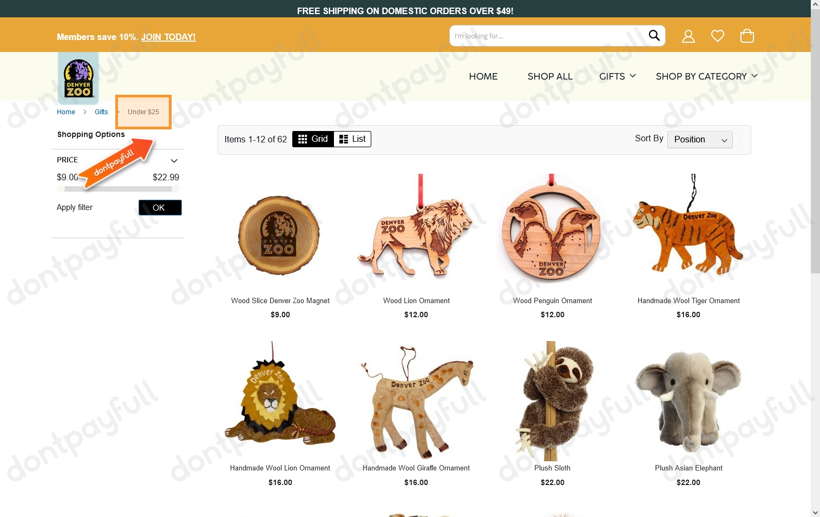Click the search magnifier icon
The width and height of the screenshot is (820, 517).
(x=654, y=36)
